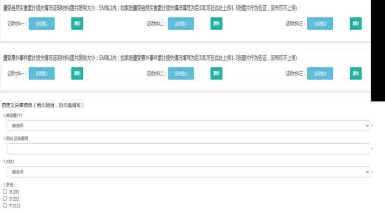Check the D.222 option box

pyautogui.click(x=5, y=198)
